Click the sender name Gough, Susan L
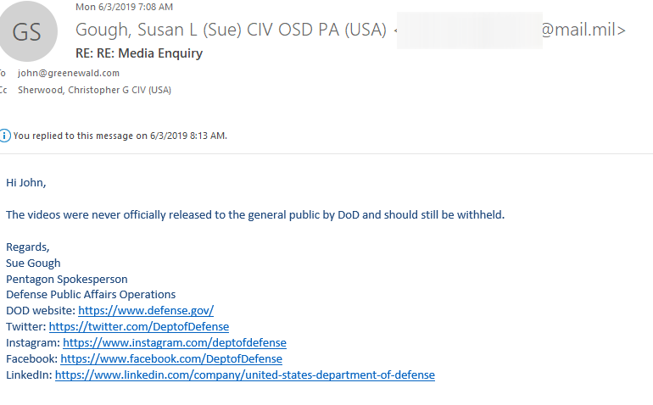The width and height of the screenshot is (653, 405). click(231, 30)
